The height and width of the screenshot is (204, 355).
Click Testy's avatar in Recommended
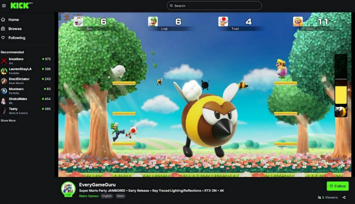[4, 111]
